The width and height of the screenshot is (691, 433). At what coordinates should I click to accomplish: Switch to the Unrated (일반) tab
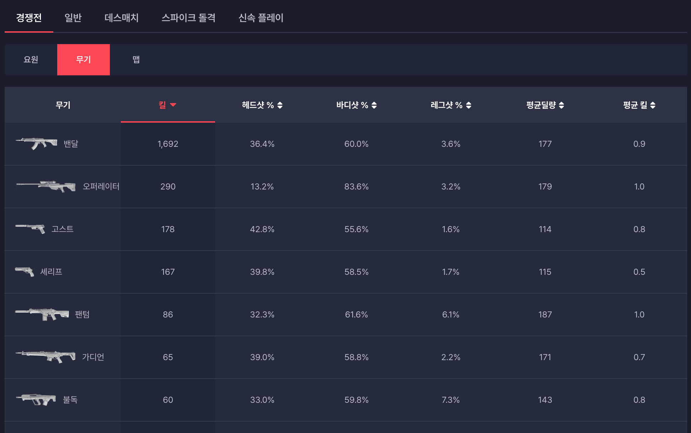click(x=73, y=18)
